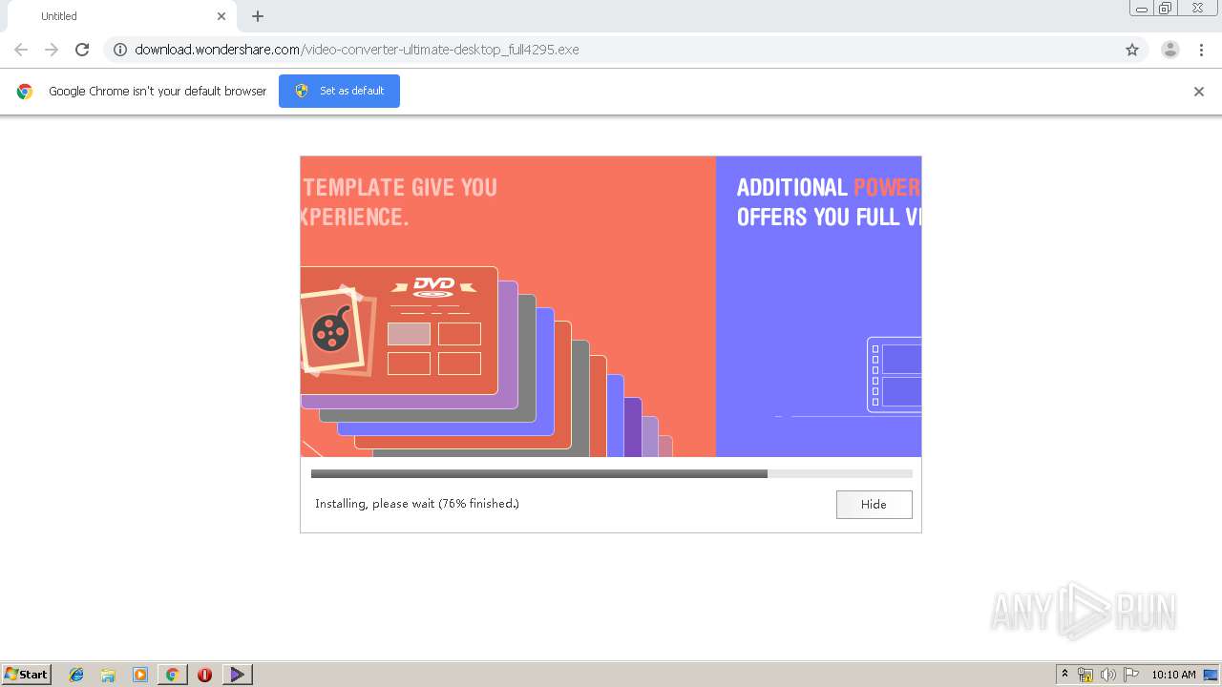Dismiss the default browser notification bar

(x=1198, y=92)
